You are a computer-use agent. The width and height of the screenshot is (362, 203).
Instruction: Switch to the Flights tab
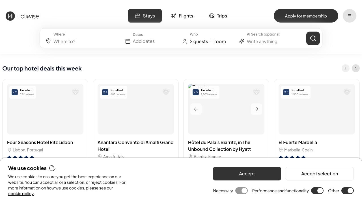[182, 16]
